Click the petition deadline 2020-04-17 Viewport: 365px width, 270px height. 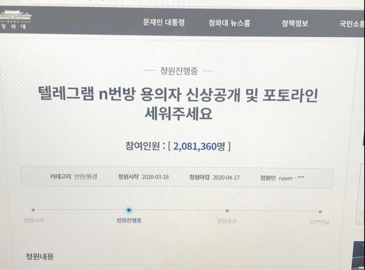(x=226, y=178)
